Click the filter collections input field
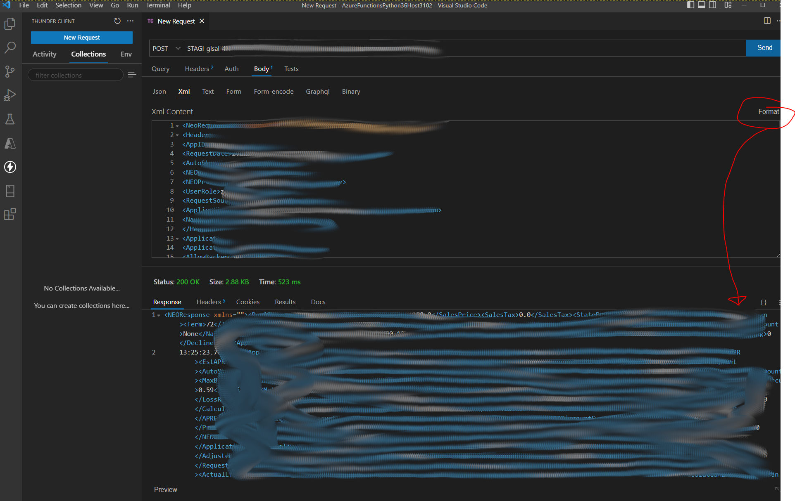 pos(76,75)
